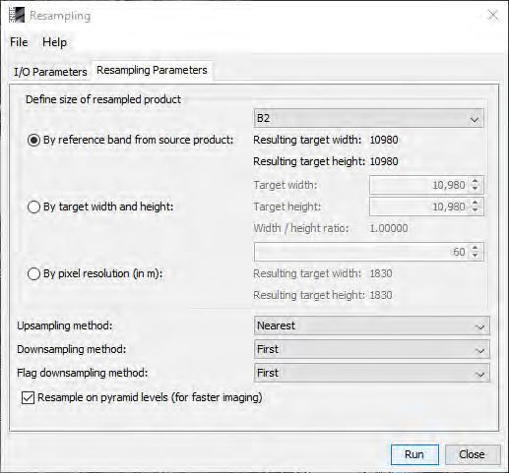Open the Flag downsampling method dropdown
This screenshot has height=473, width=509.
[372, 373]
